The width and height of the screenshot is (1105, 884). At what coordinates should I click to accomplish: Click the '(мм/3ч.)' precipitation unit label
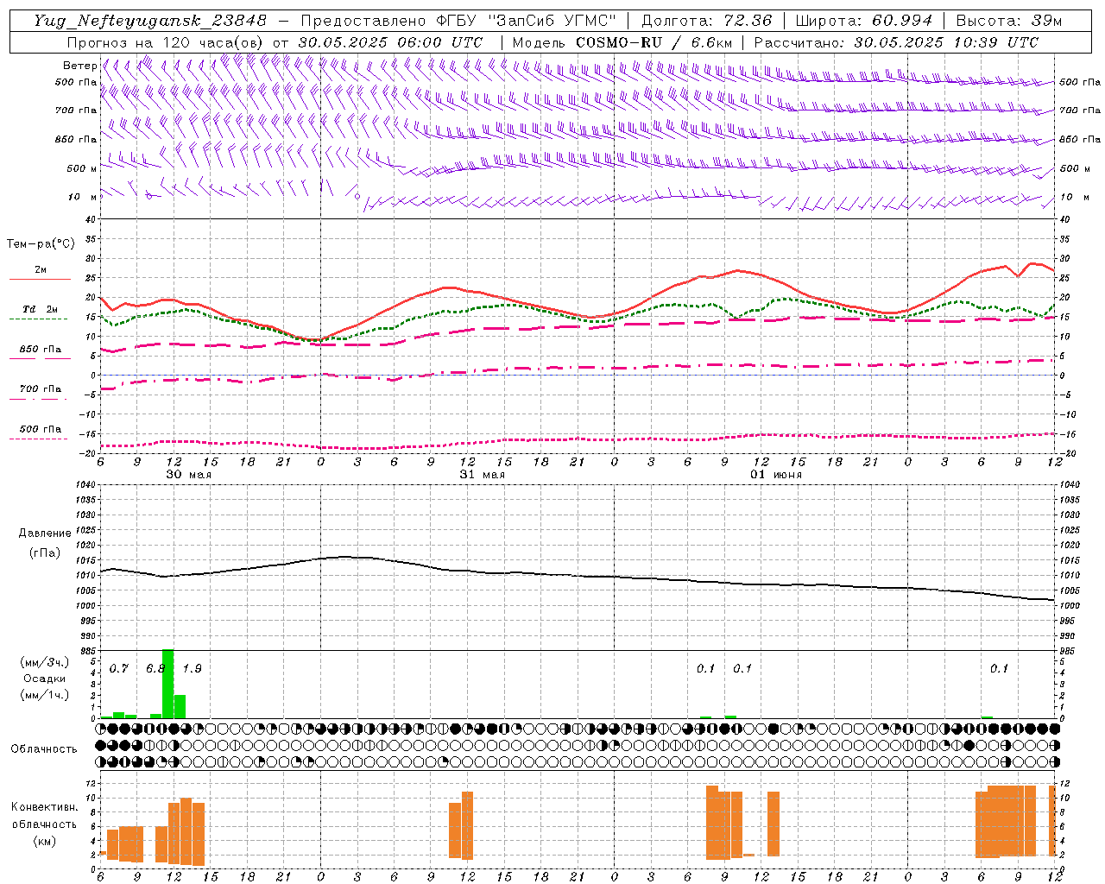click(x=44, y=662)
